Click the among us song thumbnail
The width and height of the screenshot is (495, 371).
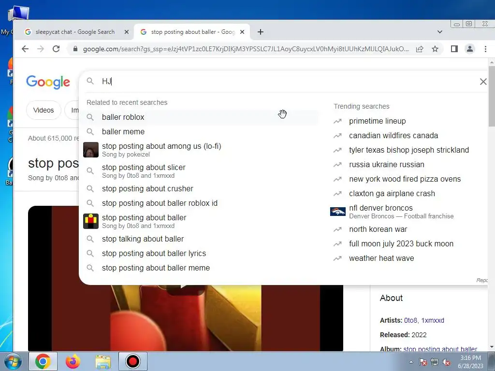pos(90,150)
